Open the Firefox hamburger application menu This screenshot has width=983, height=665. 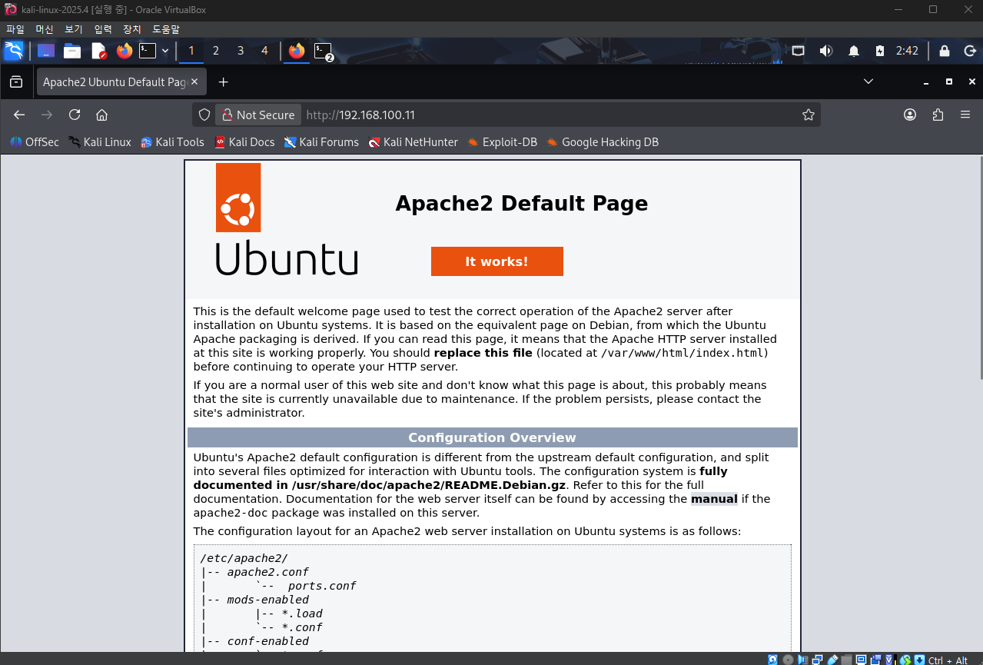pyautogui.click(x=965, y=115)
